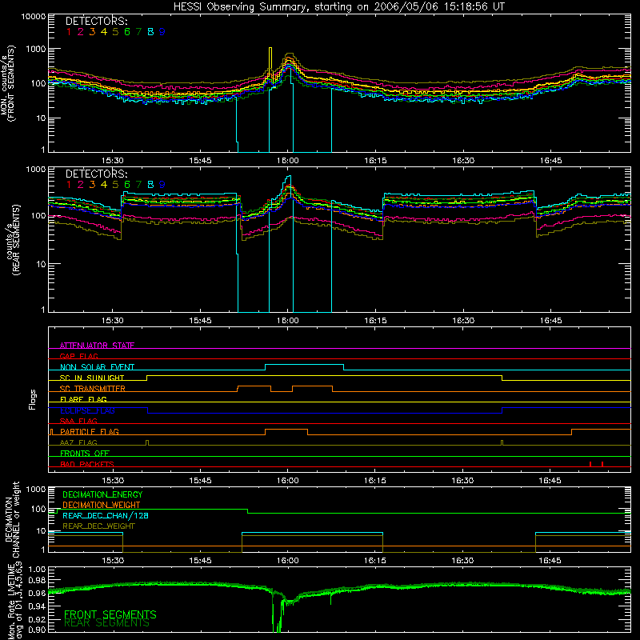This screenshot has height=640, width=640.
Task: Click the ATTENUATOR_STATE flag label
Action: 97,346
